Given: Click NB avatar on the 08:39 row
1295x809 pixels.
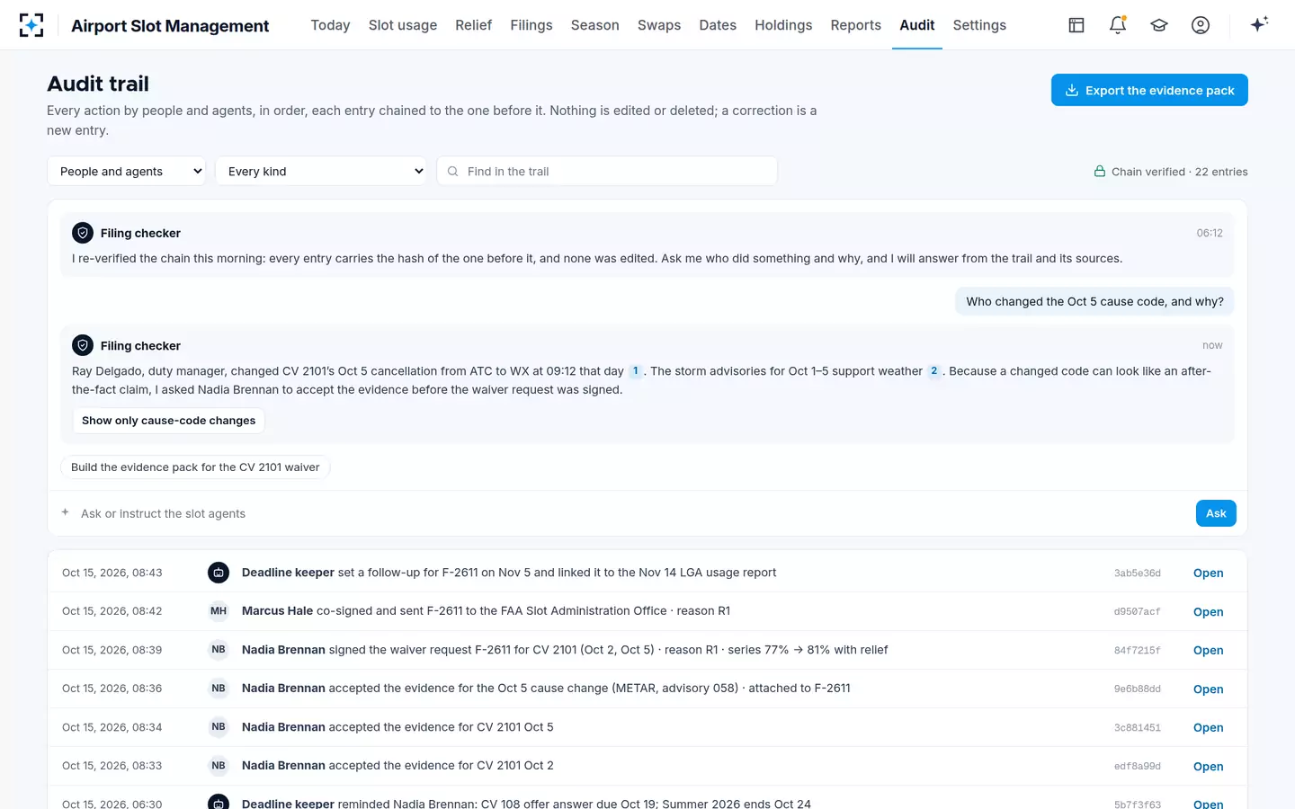Looking at the screenshot, I should click(219, 650).
